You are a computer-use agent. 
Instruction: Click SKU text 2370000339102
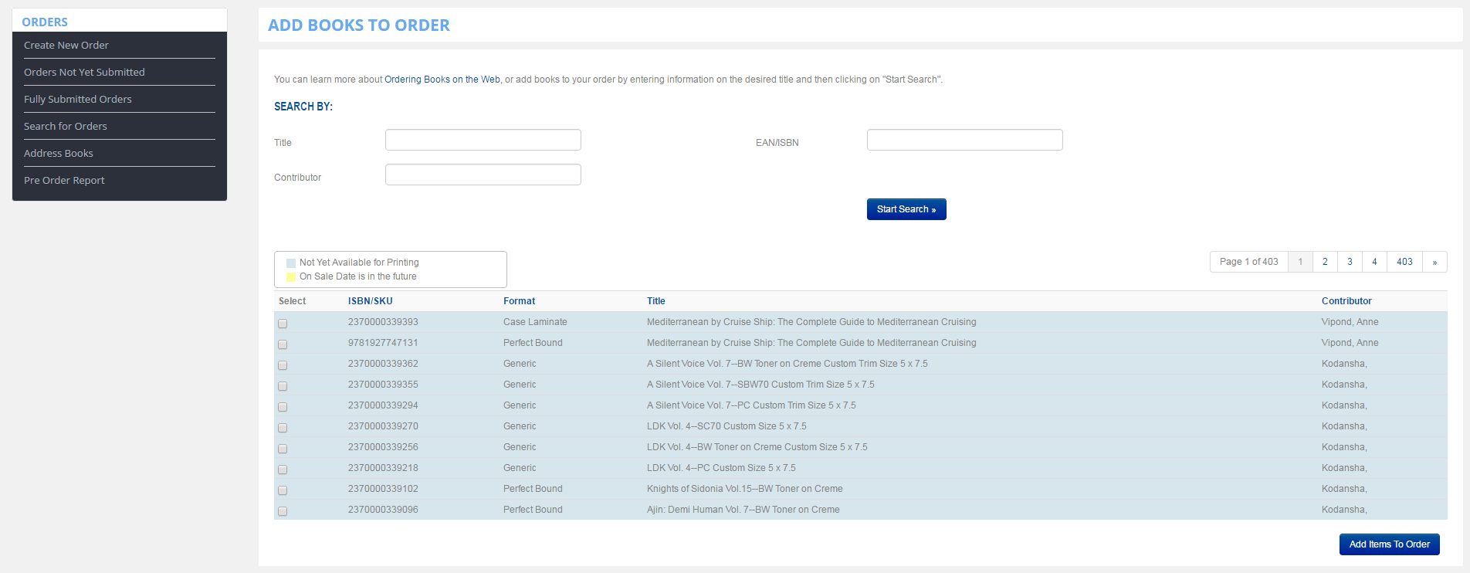point(383,489)
